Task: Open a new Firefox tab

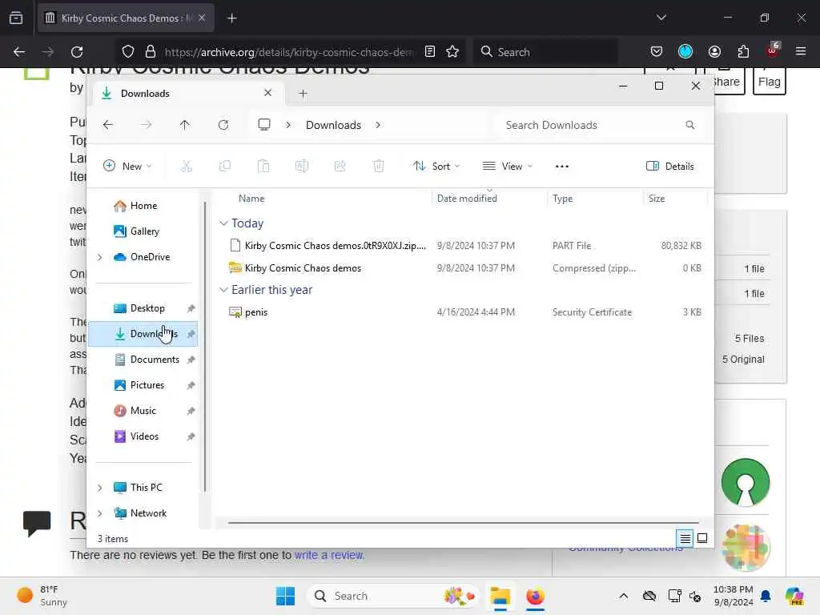Action: pos(232,18)
